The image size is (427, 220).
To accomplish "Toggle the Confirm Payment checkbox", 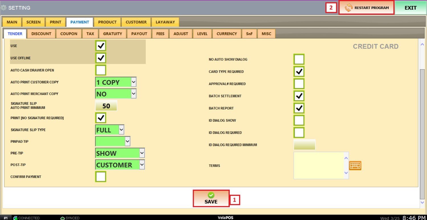I will pyautogui.click(x=101, y=177).
